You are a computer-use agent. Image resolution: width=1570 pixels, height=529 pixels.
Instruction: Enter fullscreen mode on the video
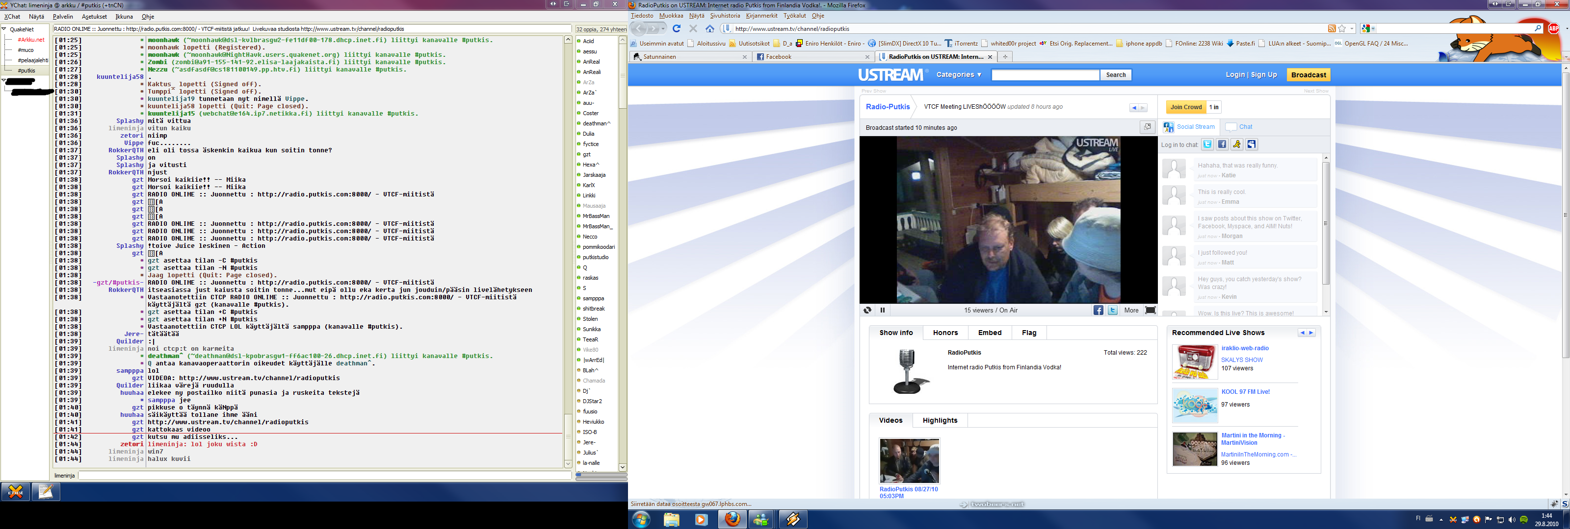[1150, 311]
